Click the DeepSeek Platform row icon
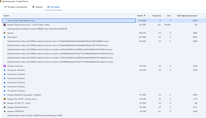Screen dimensions: 206x118 click(x=5, y=107)
